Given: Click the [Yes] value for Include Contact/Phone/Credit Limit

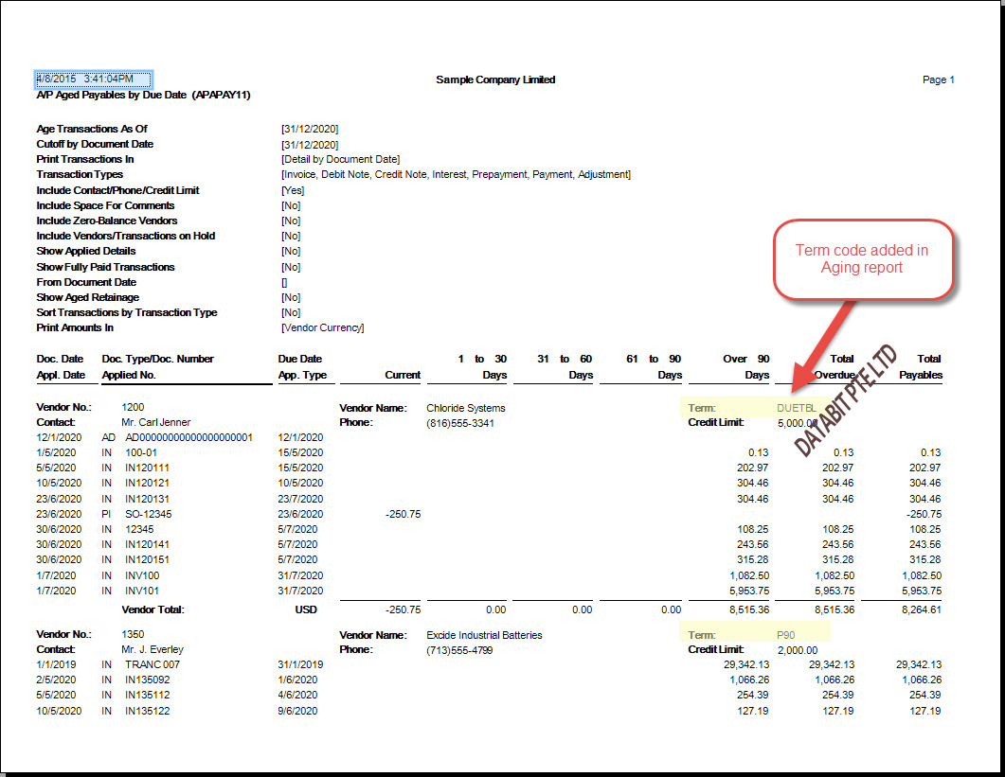Looking at the screenshot, I should [293, 190].
